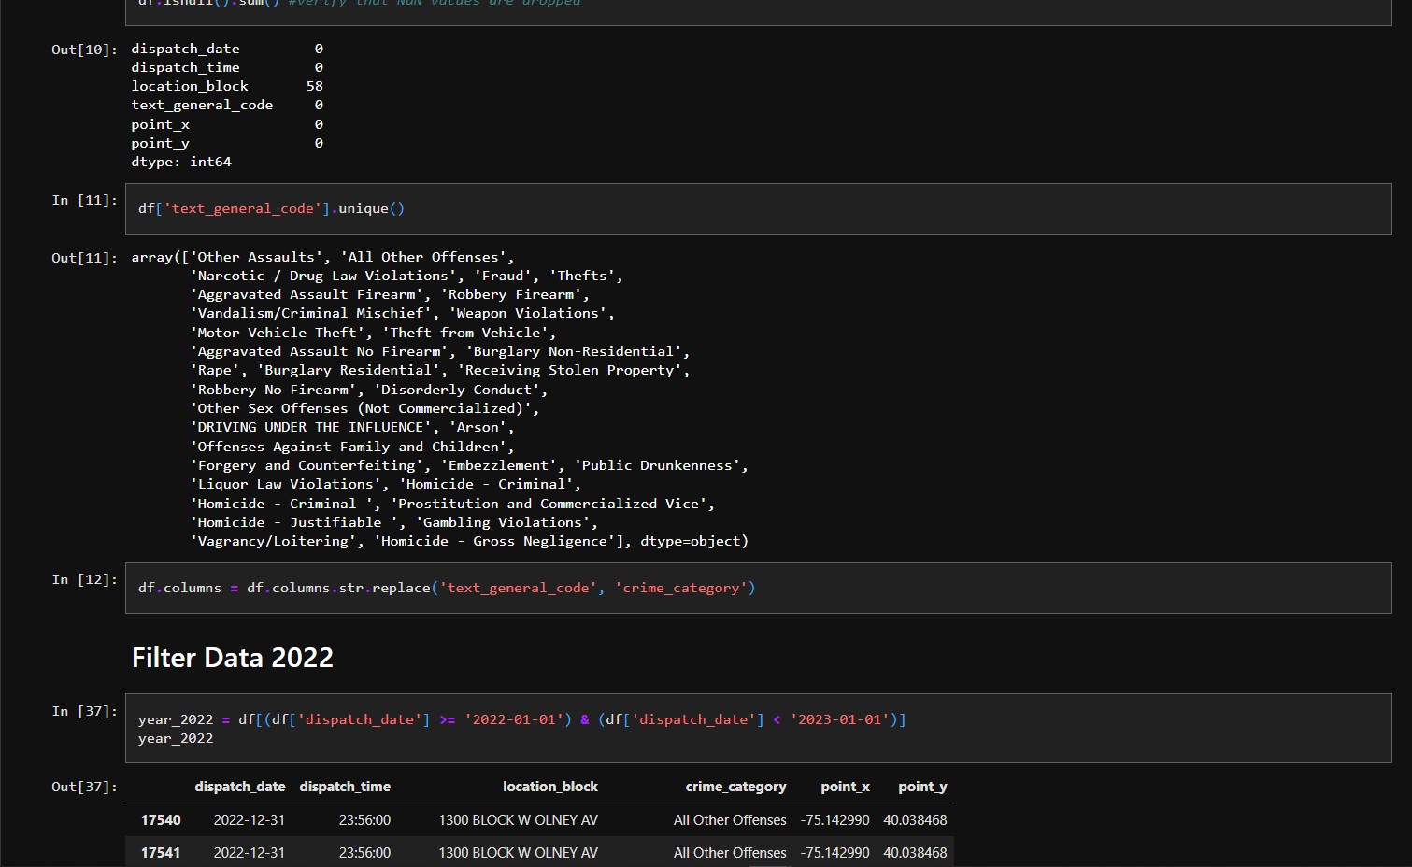
Task: Click the point_x column header in table
Action: tap(845, 787)
